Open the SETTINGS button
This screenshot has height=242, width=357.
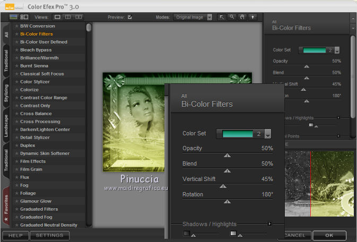point(49,236)
